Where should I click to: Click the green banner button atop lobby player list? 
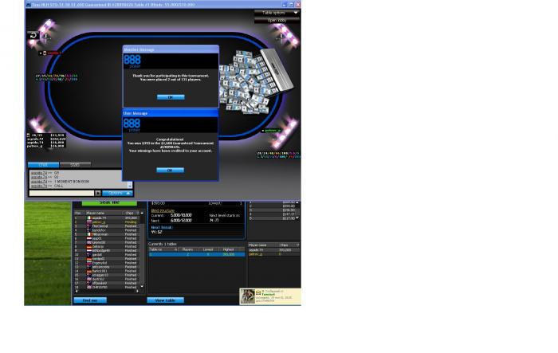[x=109, y=203]
